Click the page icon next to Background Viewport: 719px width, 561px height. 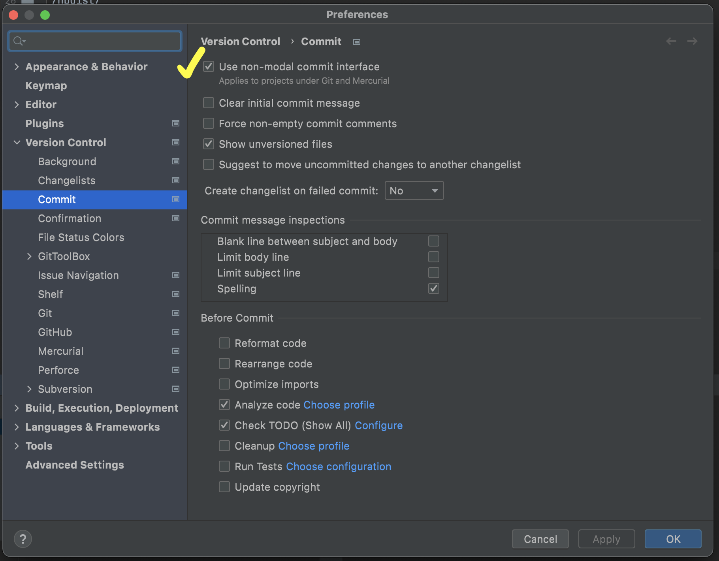click(175, 161)
